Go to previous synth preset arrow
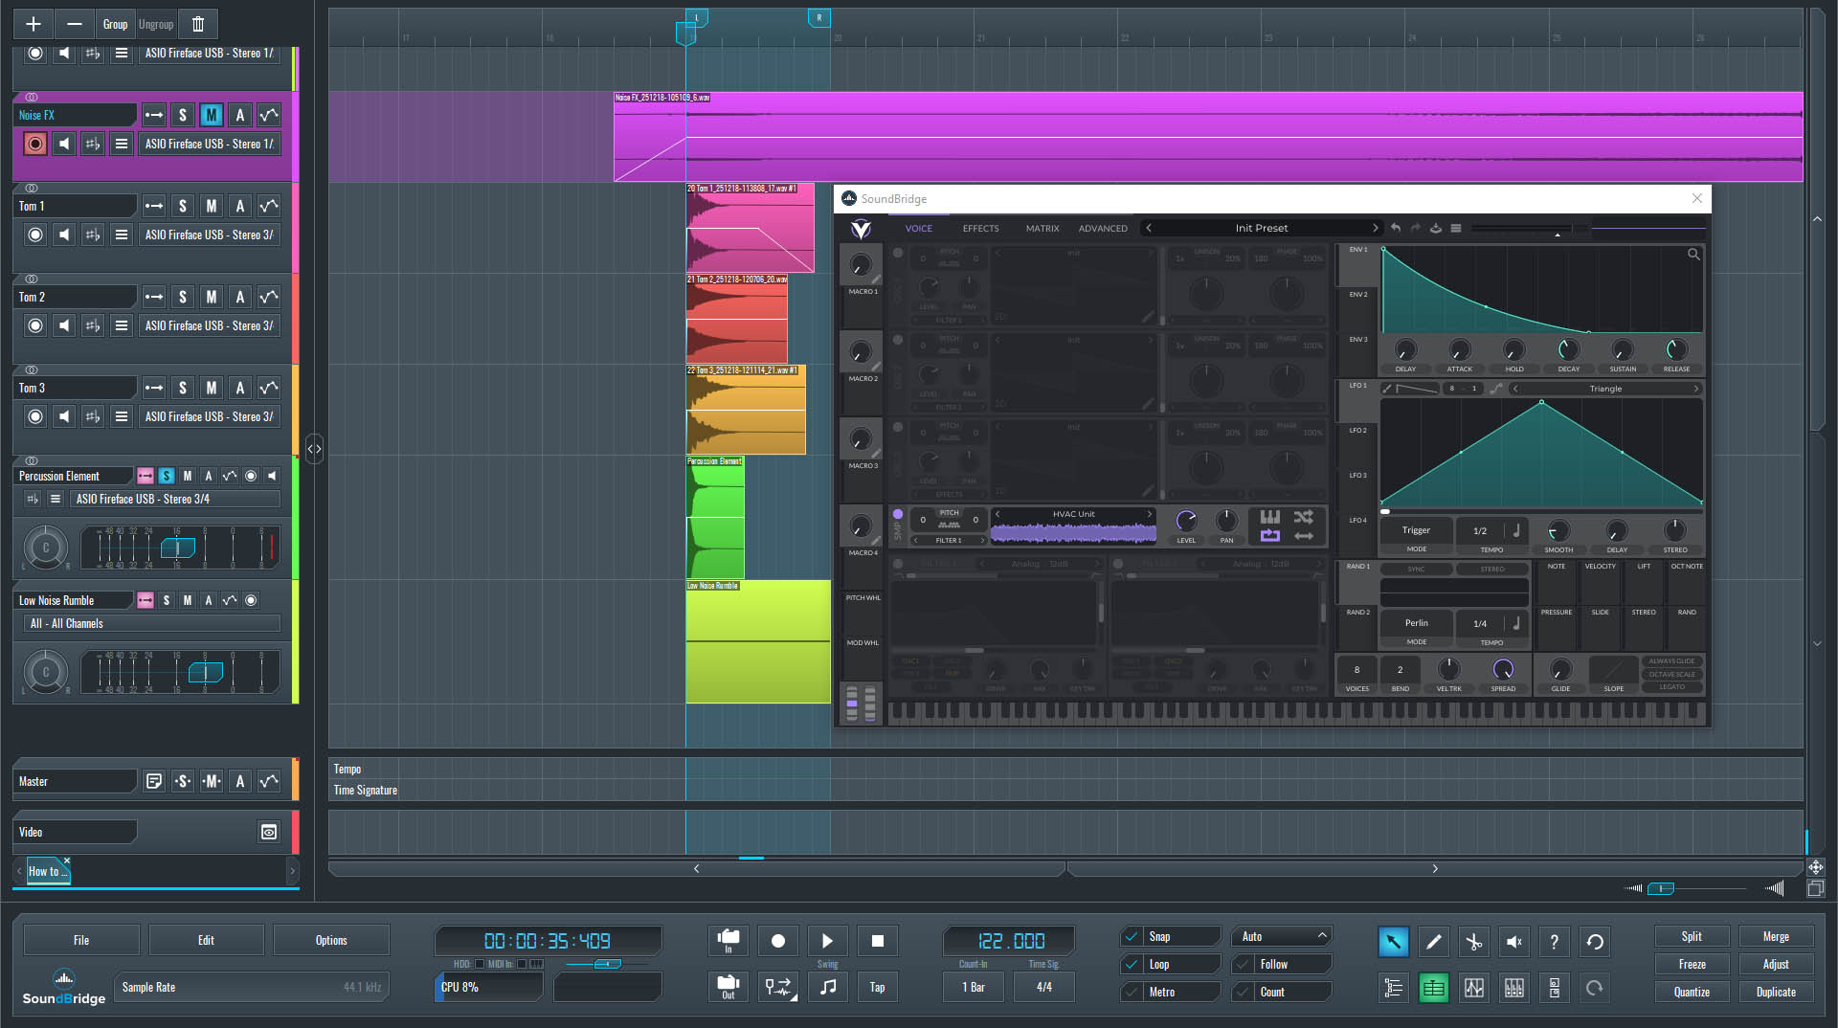This screenshot has width=1838, height=1028. pos(1149,228)
